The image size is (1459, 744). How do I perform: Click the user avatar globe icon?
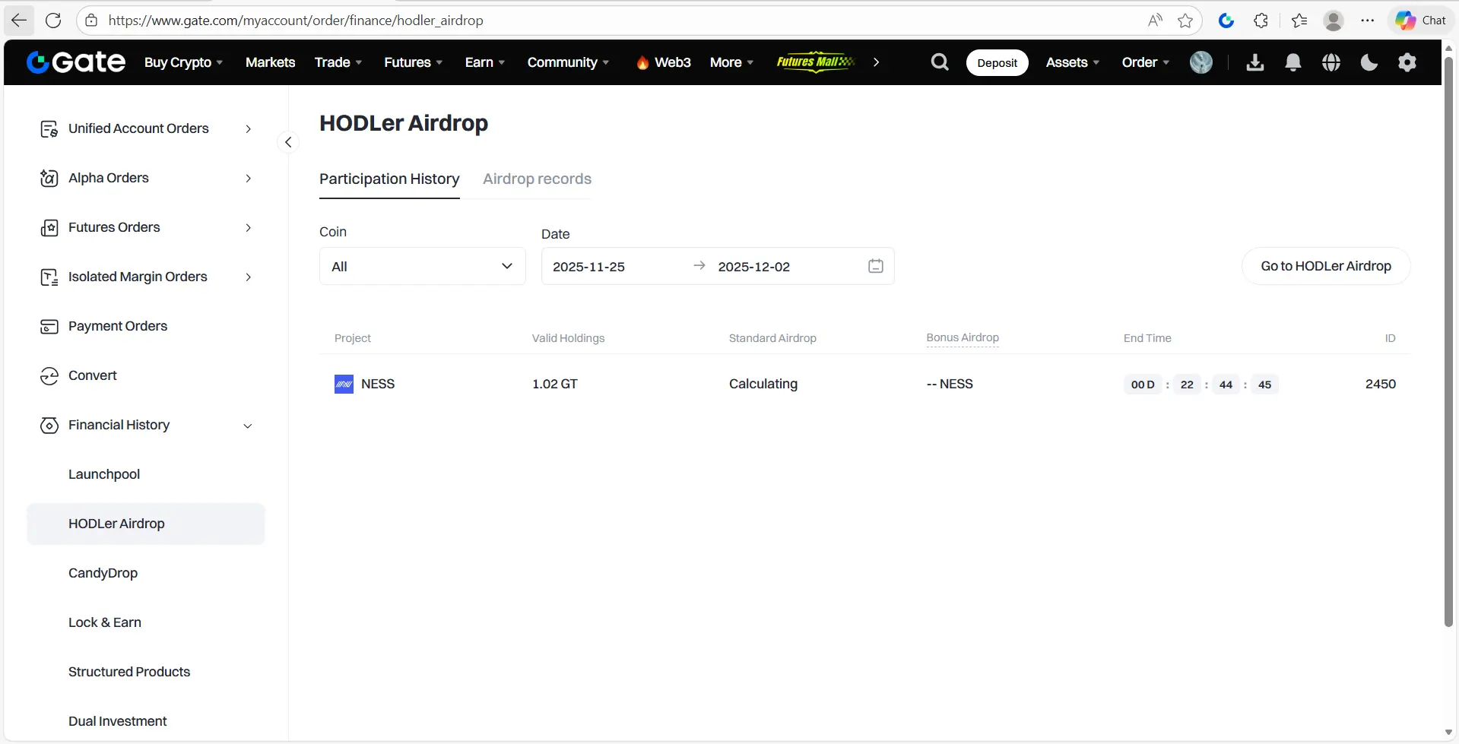pos(1201,62)
